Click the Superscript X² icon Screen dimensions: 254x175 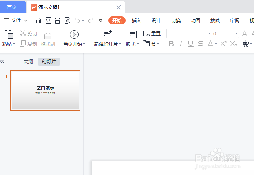pyautogui.click(x=224, y=44)
